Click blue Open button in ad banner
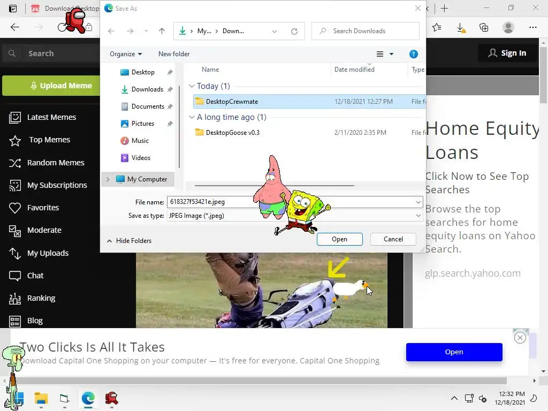The width and height of the screenshot is (548, 411). tap(454, 352)
